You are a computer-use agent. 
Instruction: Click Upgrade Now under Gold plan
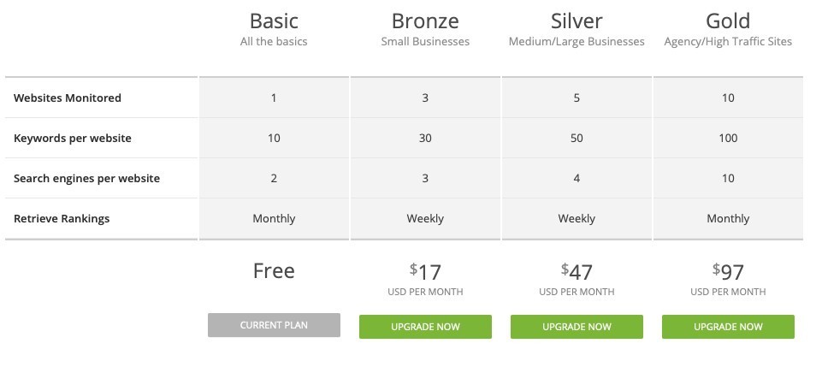pyautogui.click(x=728, y=327)
